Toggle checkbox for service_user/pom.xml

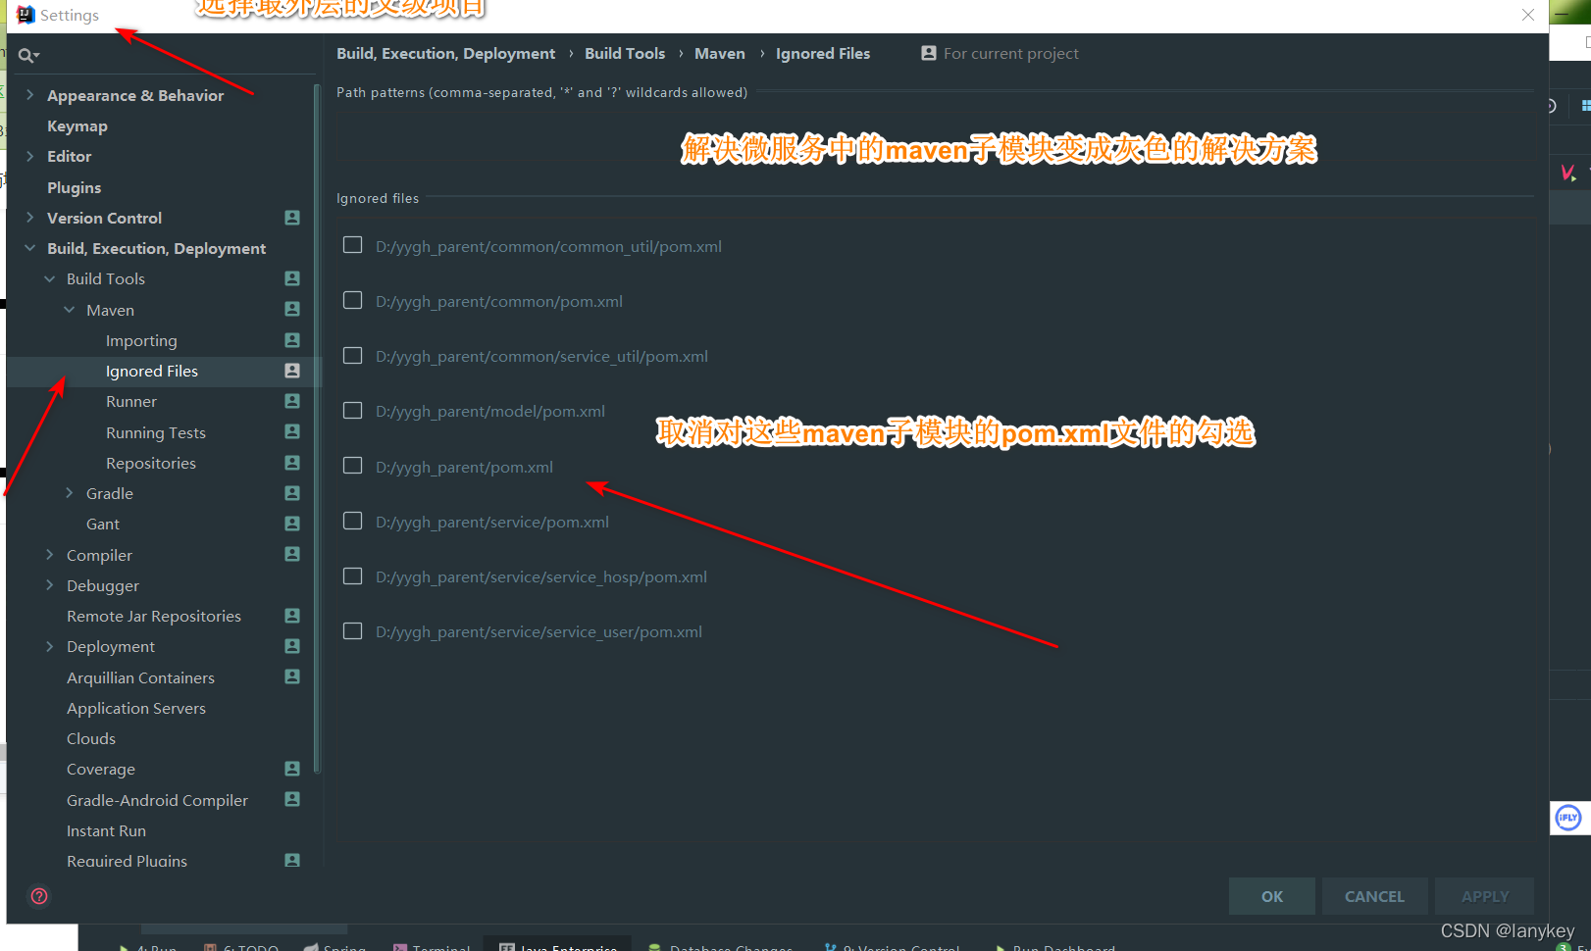[x=353, y=630]
